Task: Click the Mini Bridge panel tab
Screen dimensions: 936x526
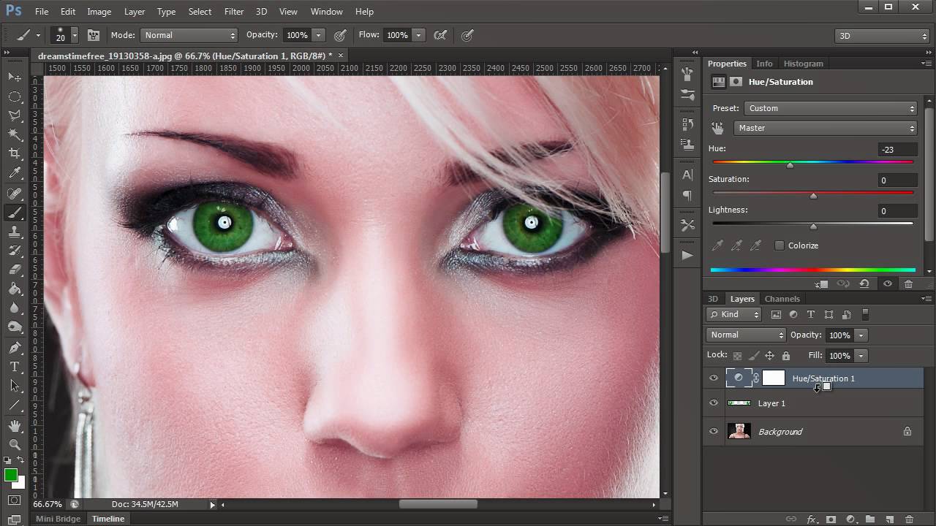Action: pyautogui.click(x=58, y=519)
